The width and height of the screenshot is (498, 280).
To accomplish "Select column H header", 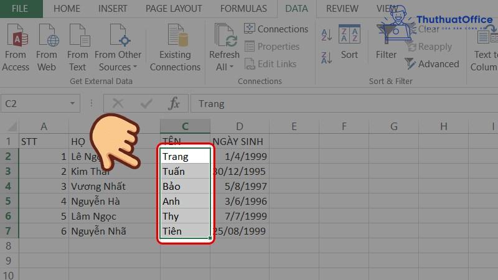I will click(x=444, y=126).
